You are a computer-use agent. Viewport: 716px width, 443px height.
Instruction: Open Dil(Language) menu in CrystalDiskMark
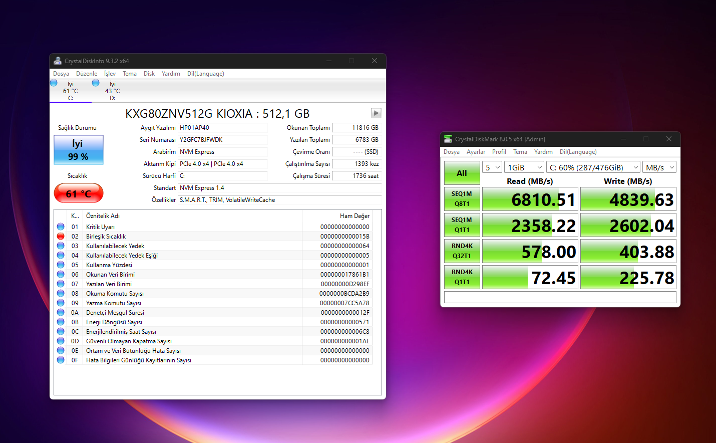(x=578, y=152)
